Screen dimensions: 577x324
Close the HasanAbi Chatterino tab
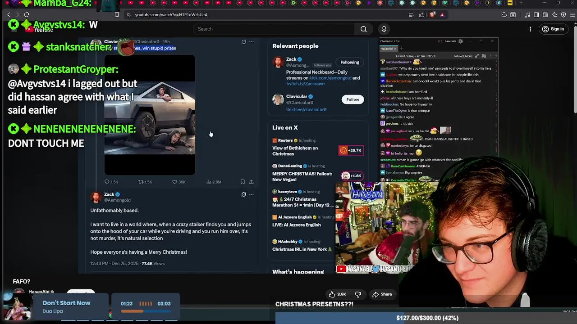coord(395,49)
